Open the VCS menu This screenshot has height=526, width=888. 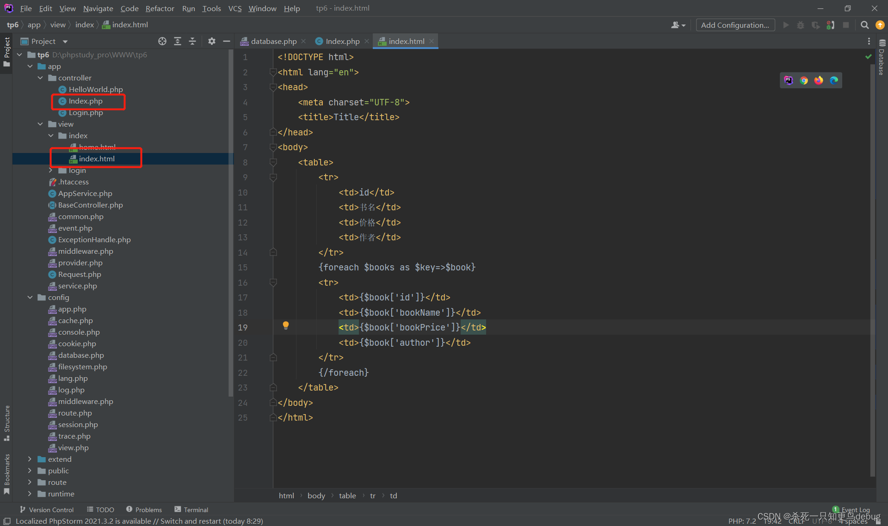[x=235, y=8]
